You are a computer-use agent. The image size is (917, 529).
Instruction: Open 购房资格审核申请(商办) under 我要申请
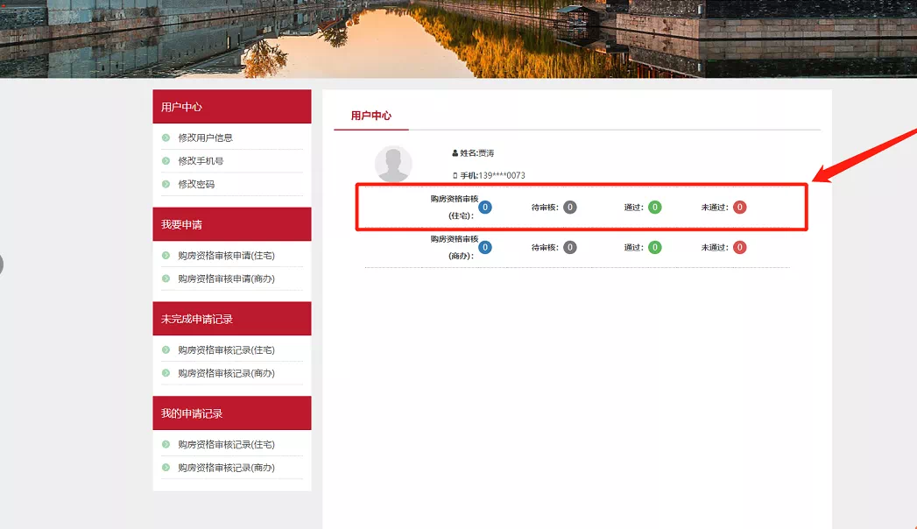pyautogui.click(x=226, y=279)
